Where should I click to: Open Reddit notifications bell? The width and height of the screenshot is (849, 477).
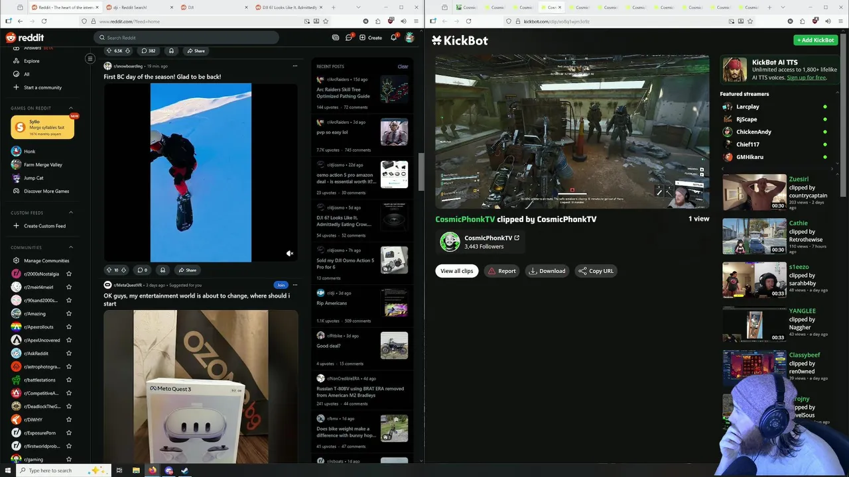pyautogui.click(x=393, y=38)
